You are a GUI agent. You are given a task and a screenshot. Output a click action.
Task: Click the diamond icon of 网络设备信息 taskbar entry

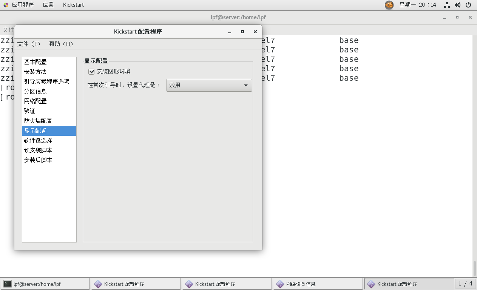(280, 284)
